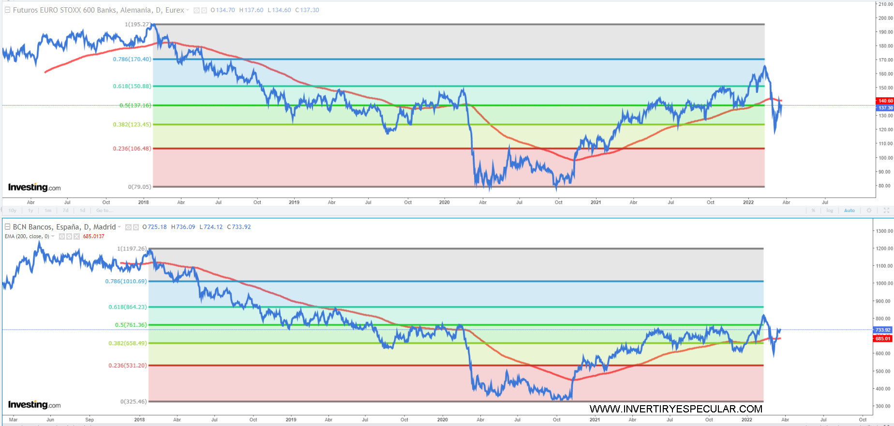Image resolution: width=894 pixels, height=426 pixels.
Task: Toggle visibility of BCN Bancos series
Action: click(128, 227)
